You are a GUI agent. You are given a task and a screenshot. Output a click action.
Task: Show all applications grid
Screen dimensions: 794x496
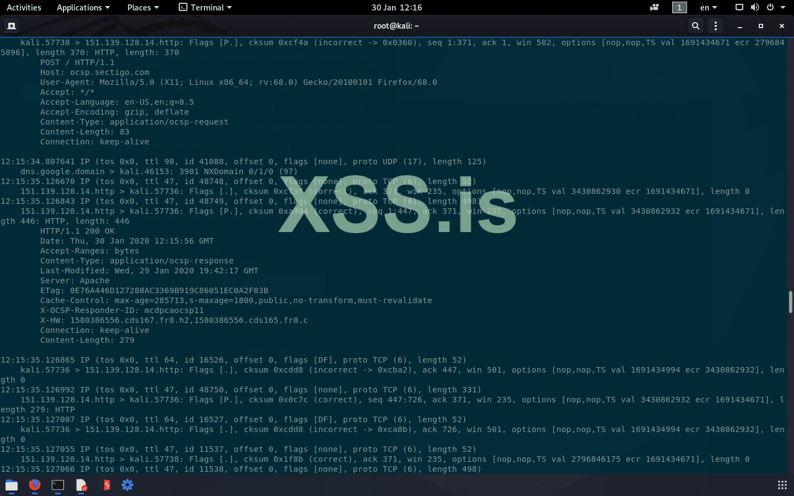pyautogui.click(x=782, y=485)
